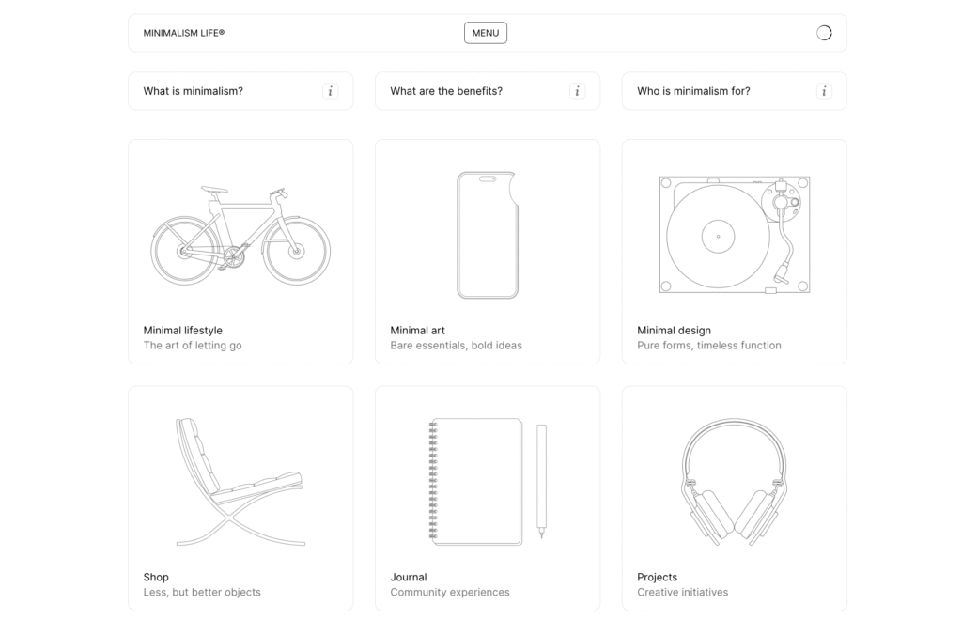The width and height of the screenshot is (962, 619).
Task: Select the headphones illustration for Projects
Action: (x=733, y=479)
